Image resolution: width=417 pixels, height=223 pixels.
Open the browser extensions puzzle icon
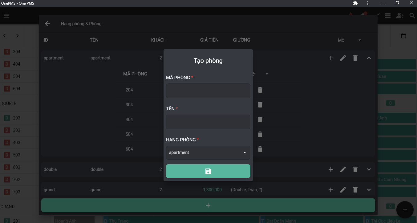[355, 3]
